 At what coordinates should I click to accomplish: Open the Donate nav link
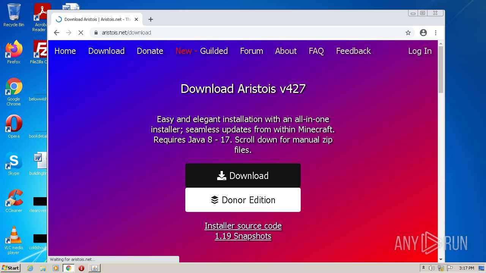coord(150,51)
